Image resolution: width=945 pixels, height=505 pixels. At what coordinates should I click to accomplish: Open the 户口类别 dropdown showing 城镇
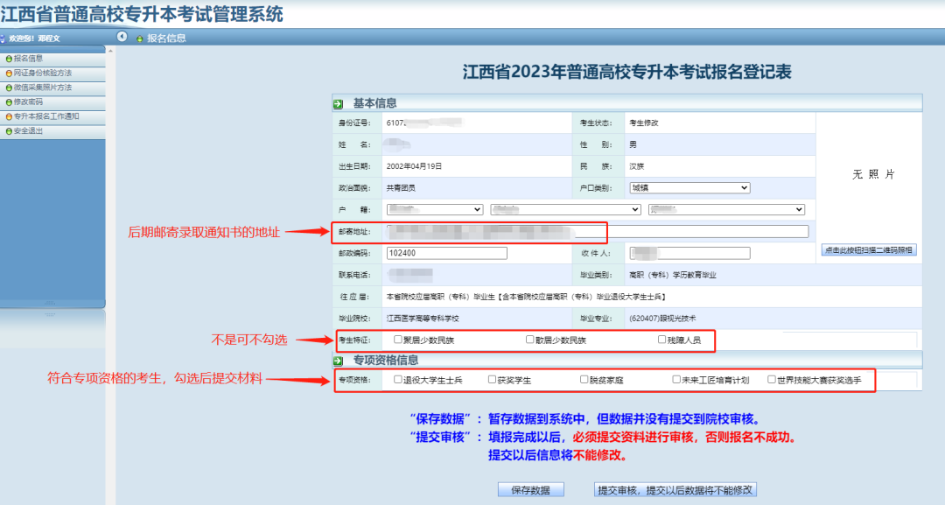[689, 188]
